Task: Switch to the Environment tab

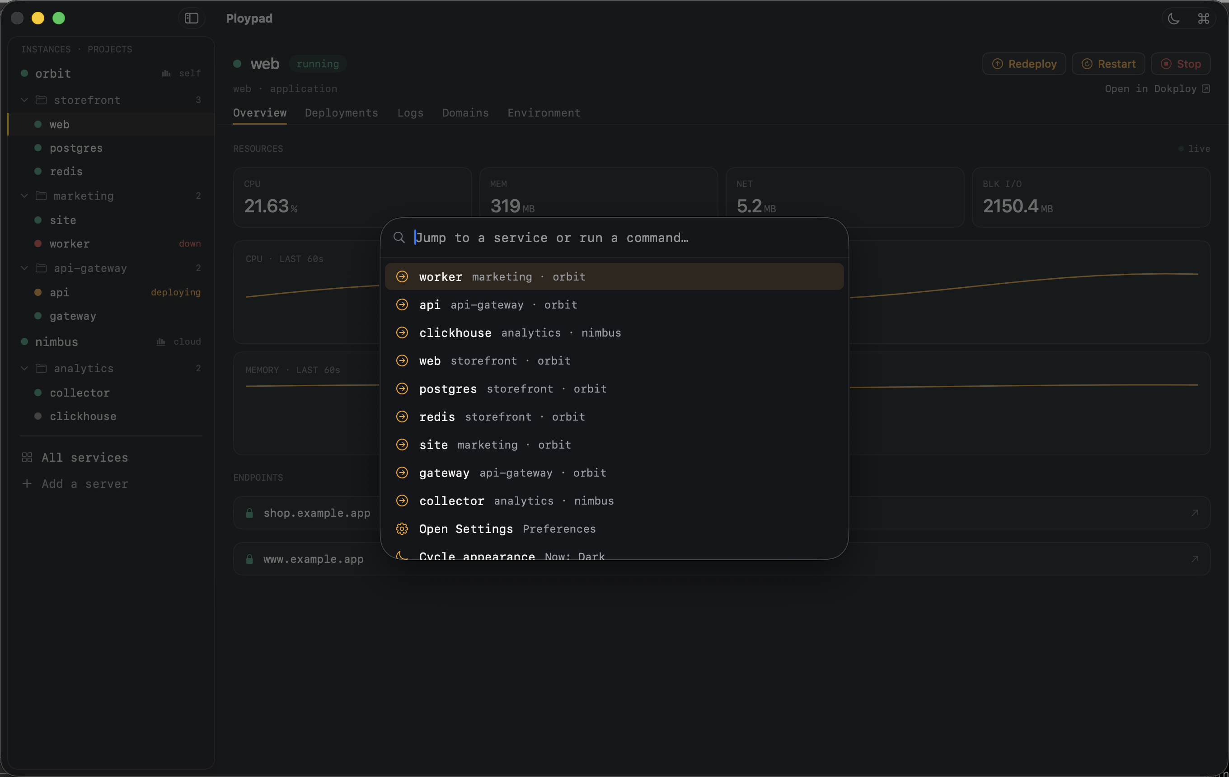Action: pos(544,113)
